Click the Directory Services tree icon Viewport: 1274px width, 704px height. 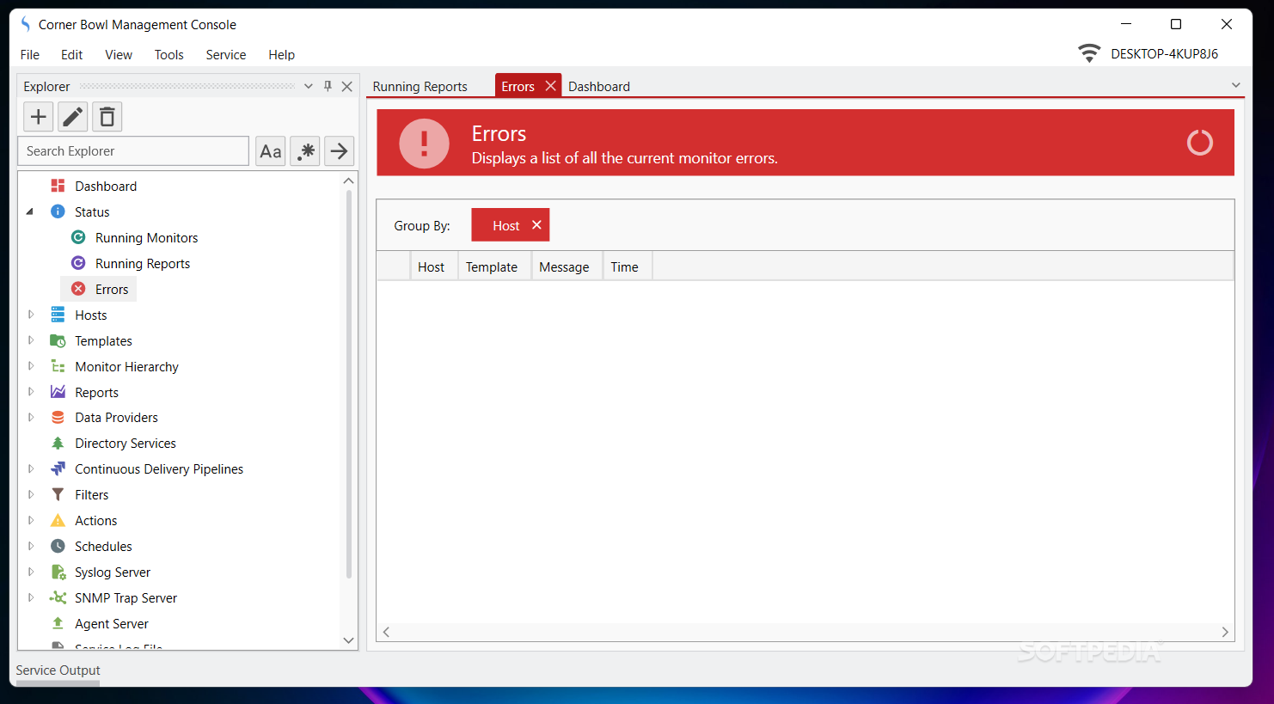(58, 443)
